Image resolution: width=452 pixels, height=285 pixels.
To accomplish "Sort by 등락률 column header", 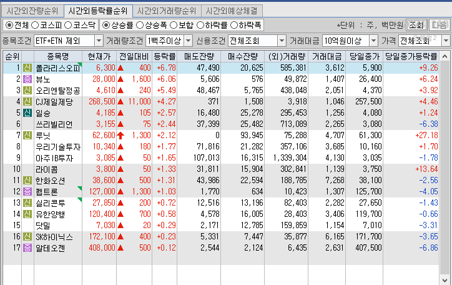I will coord(165,56).
